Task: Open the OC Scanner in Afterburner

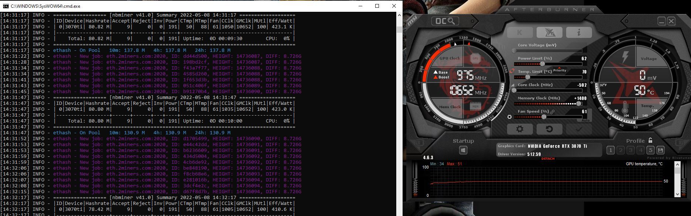Action: click(445, 21)
